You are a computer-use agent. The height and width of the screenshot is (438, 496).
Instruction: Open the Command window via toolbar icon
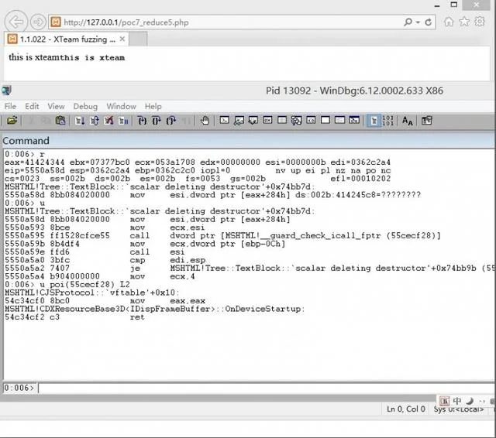224,120
